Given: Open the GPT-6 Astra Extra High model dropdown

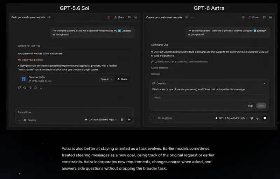Looking at the screenshot, I should pos(231,118).
